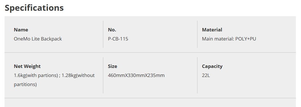Screen dimensions: 301x107
Task: Click model number P-CB-115
Action: point(118,39)
